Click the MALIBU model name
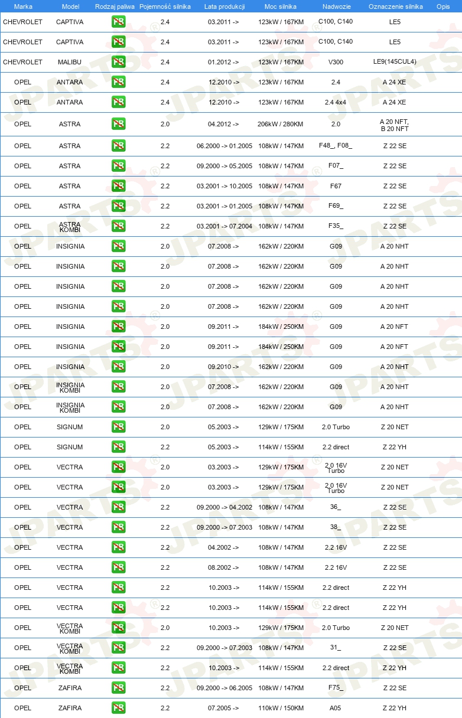Image resolution: width=462 pixels, height=718 pixels. point(70,62)
